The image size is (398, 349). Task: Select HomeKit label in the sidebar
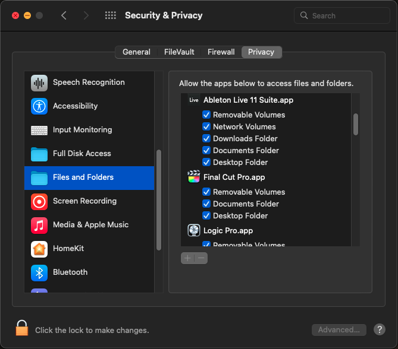68,249
